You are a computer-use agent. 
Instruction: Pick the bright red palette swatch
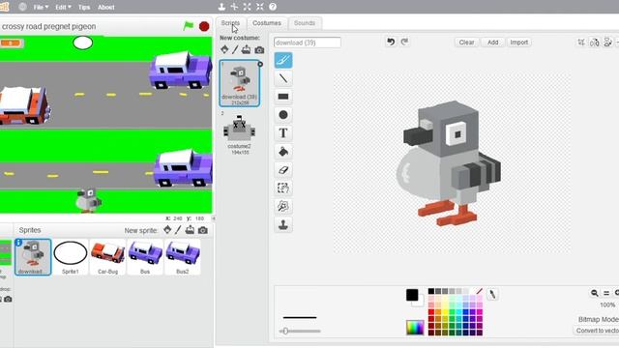(431, 312)
